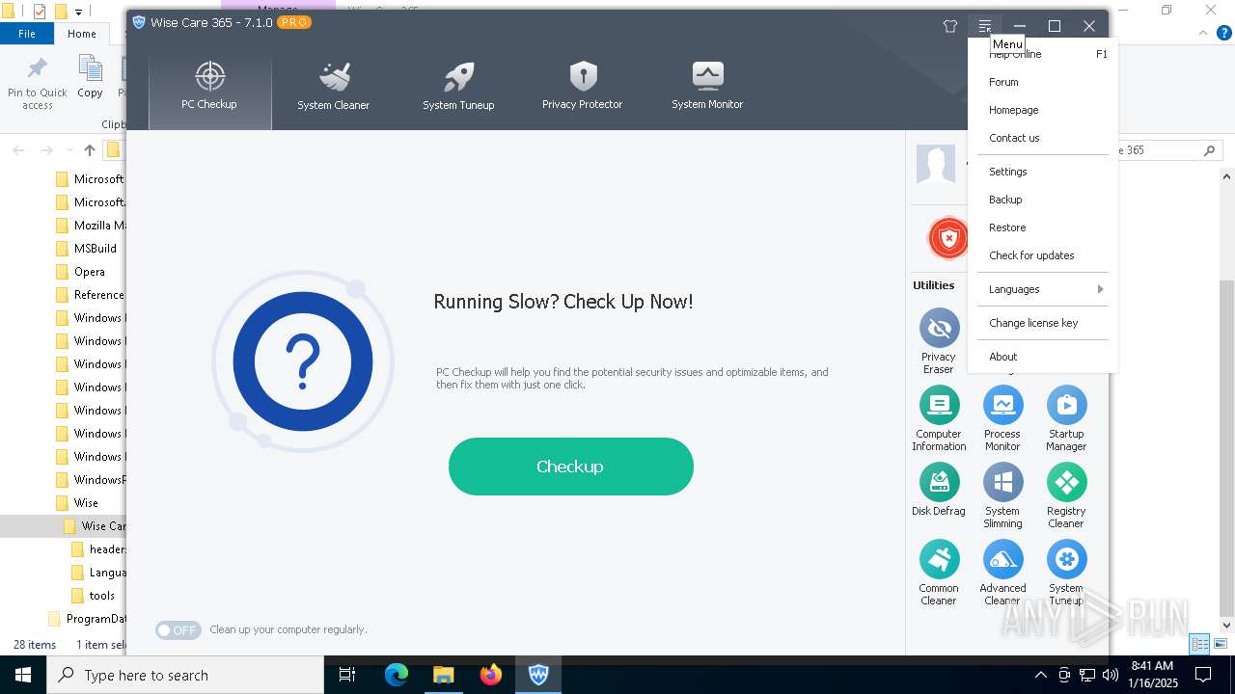Open the Computer Information utility

tap(939, 418)
